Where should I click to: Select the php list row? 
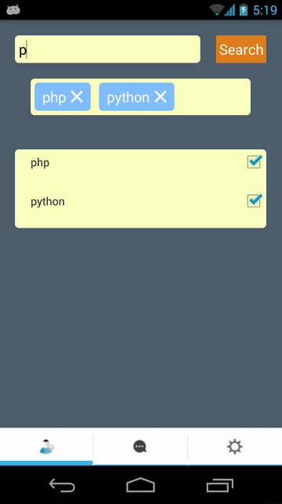(x=140, y=164)
